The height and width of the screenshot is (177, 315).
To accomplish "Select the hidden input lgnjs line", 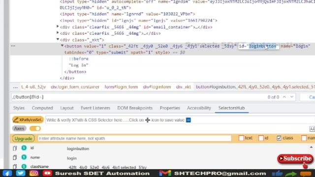I will point(138,21).
